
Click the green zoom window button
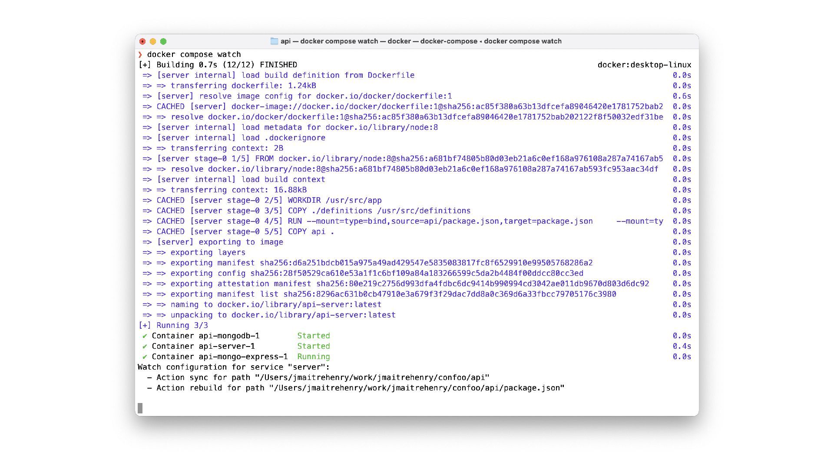pos(163,41)
